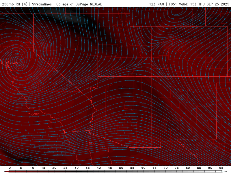Click the "85" value on color scale
This screenshot has width=231, height=173.
coord(199,168)
